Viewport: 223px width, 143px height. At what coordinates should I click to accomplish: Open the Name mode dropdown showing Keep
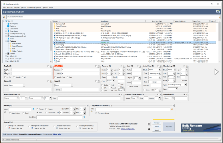(x=17, y=85)
